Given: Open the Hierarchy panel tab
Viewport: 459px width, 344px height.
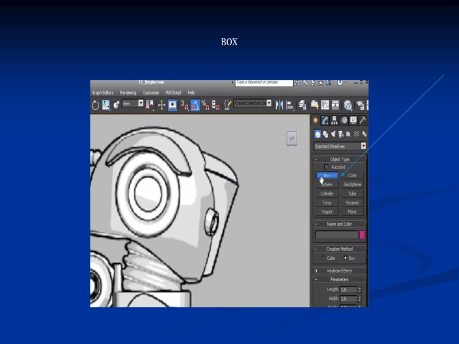Looking at the screenshot, I should pyautogui.click(x=334, y=120).
